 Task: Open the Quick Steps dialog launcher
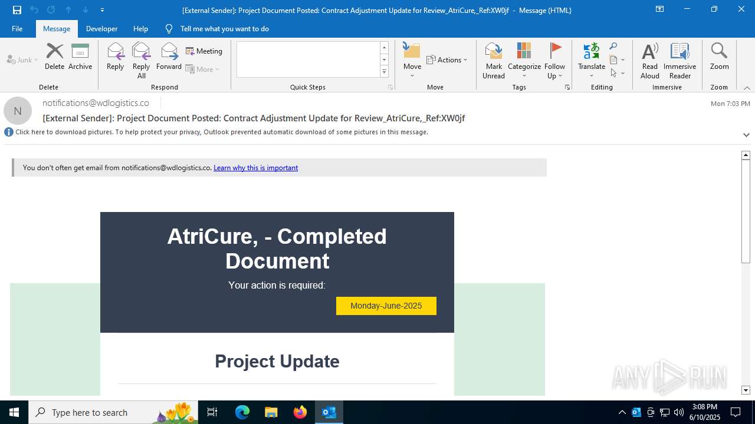pyautogui.click(x=390, y=87)
